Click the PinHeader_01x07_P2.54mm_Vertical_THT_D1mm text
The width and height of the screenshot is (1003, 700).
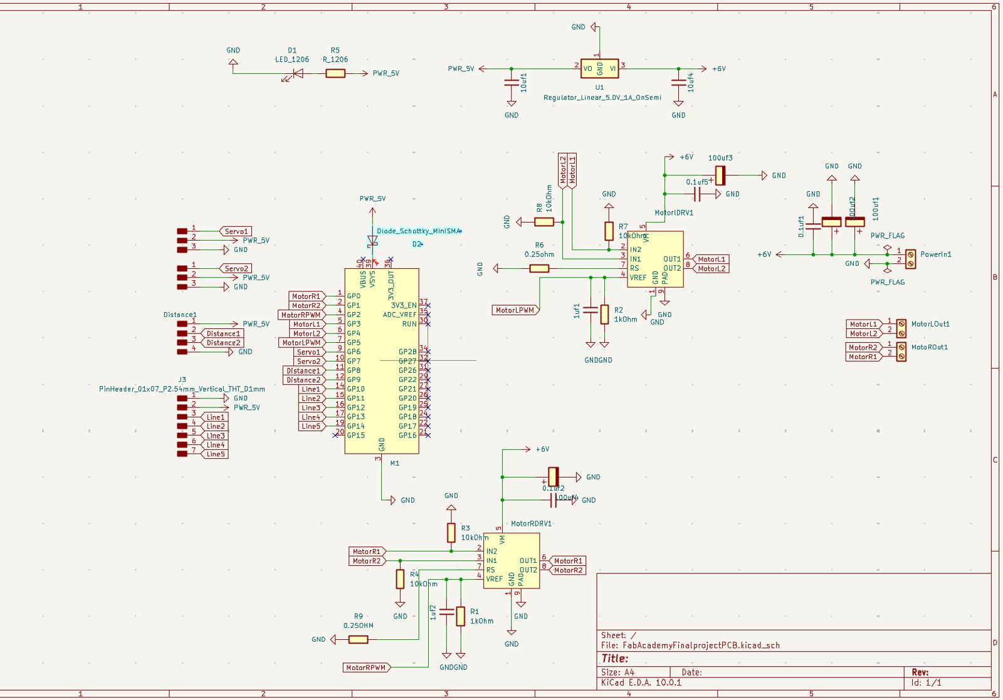coord(182,389)
